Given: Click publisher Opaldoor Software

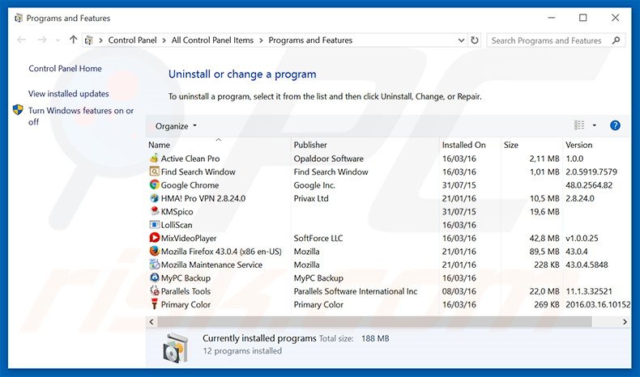Looking at the screenshot, I should (329, 159).
